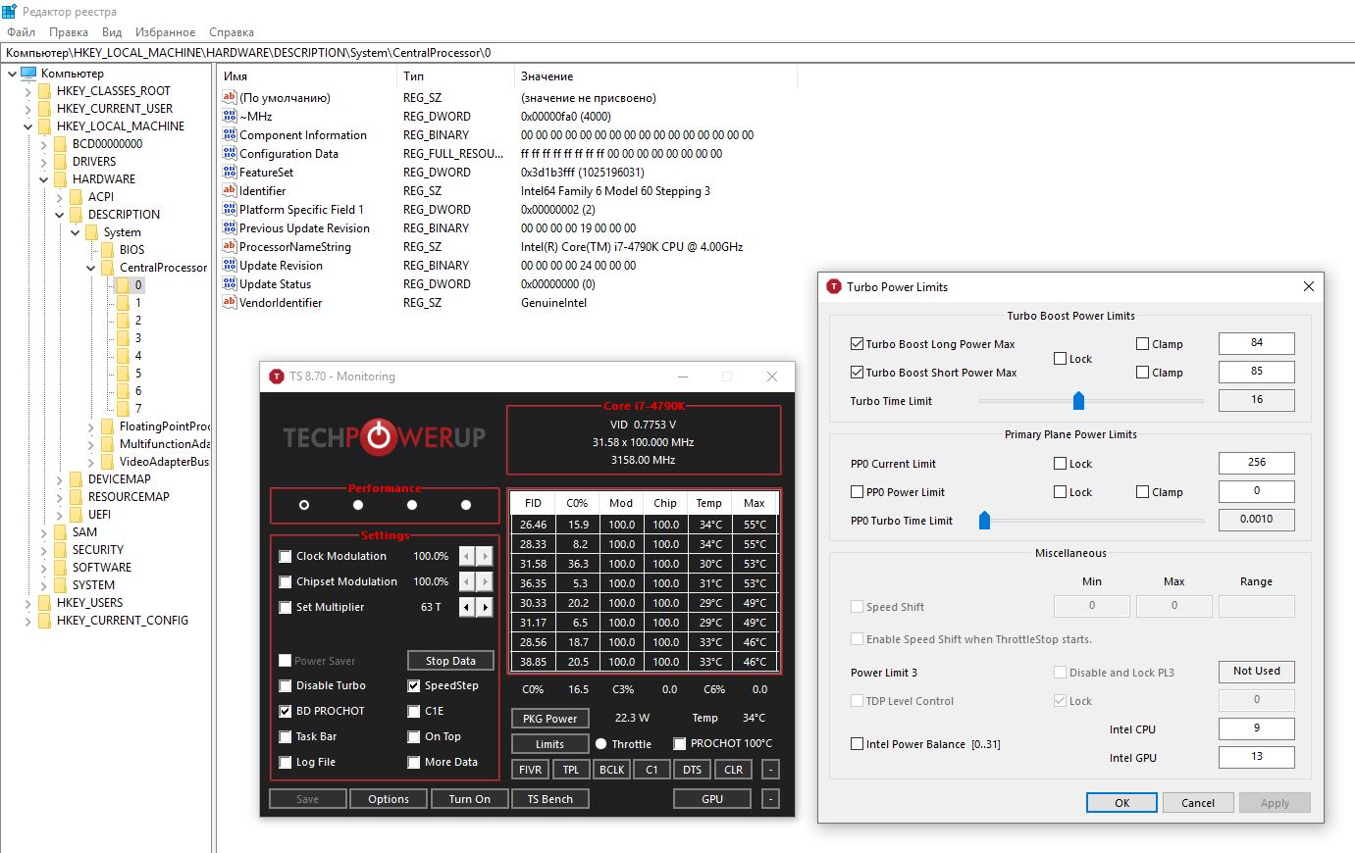Click the SECURITY folder icon
Screen dimensions: 1355x853
point(61,550)
